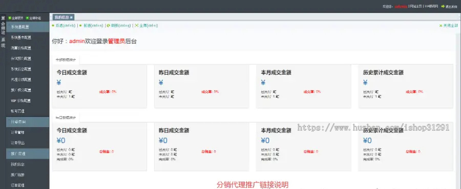
Task: Switch to the 系统 vertical tab
Action: pos(3,42)
